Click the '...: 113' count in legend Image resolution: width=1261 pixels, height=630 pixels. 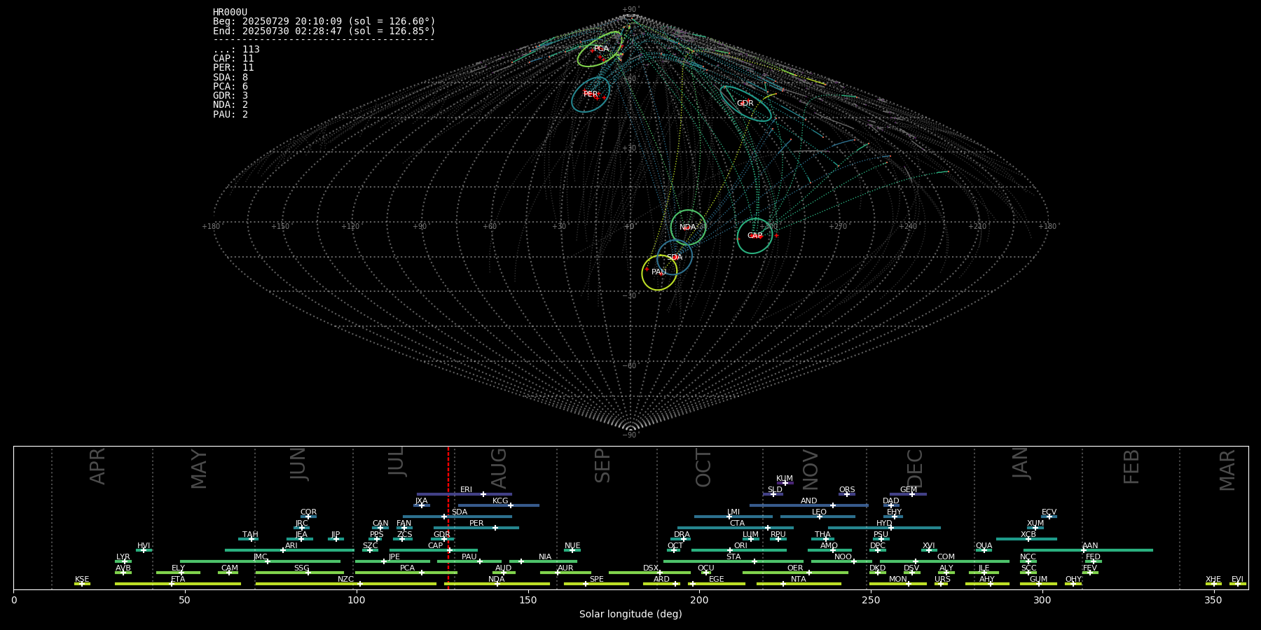point(236,50)
